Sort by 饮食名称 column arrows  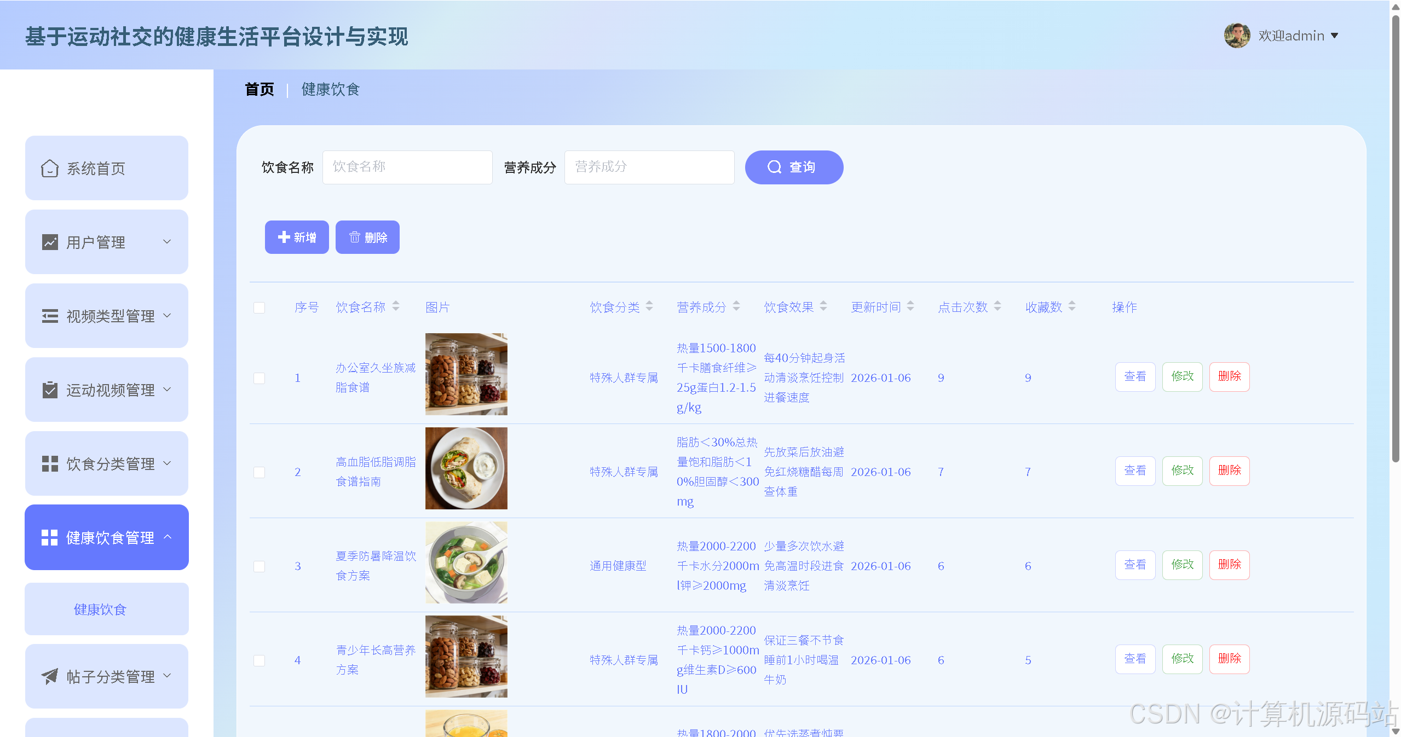[396, 306]
